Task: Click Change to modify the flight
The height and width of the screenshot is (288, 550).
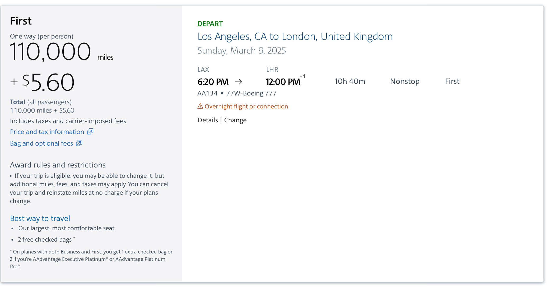Action: point(235,120)
